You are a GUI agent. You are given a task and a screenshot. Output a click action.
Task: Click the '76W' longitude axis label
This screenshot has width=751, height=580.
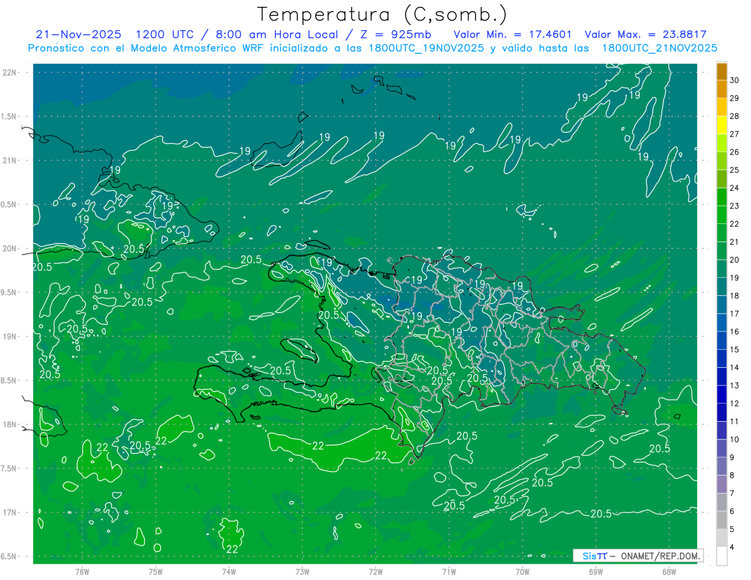pyautogui.click(x=82, y=572)
